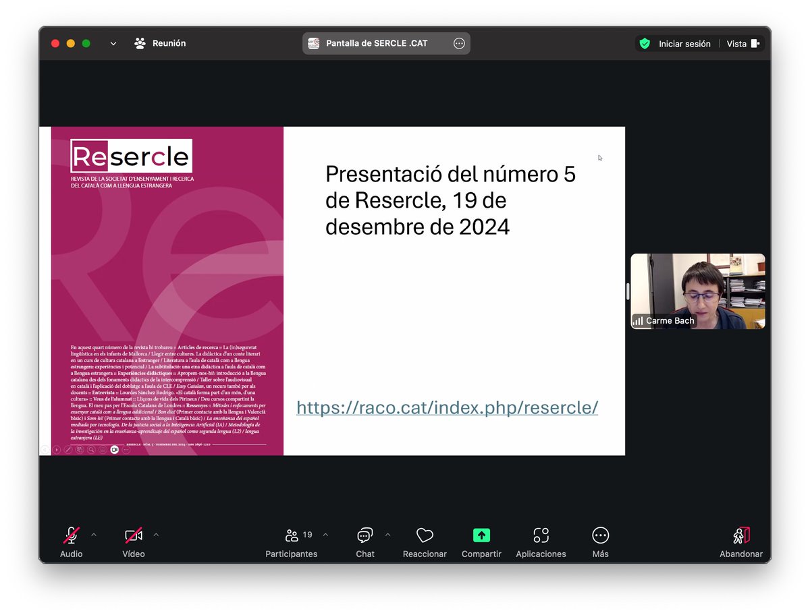810x615 pixels.
Task: Click the green Compartir screen icon
Action: (481, 535)
